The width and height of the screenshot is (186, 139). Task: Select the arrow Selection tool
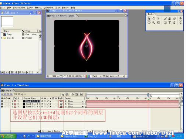click(x=149, y=19)
